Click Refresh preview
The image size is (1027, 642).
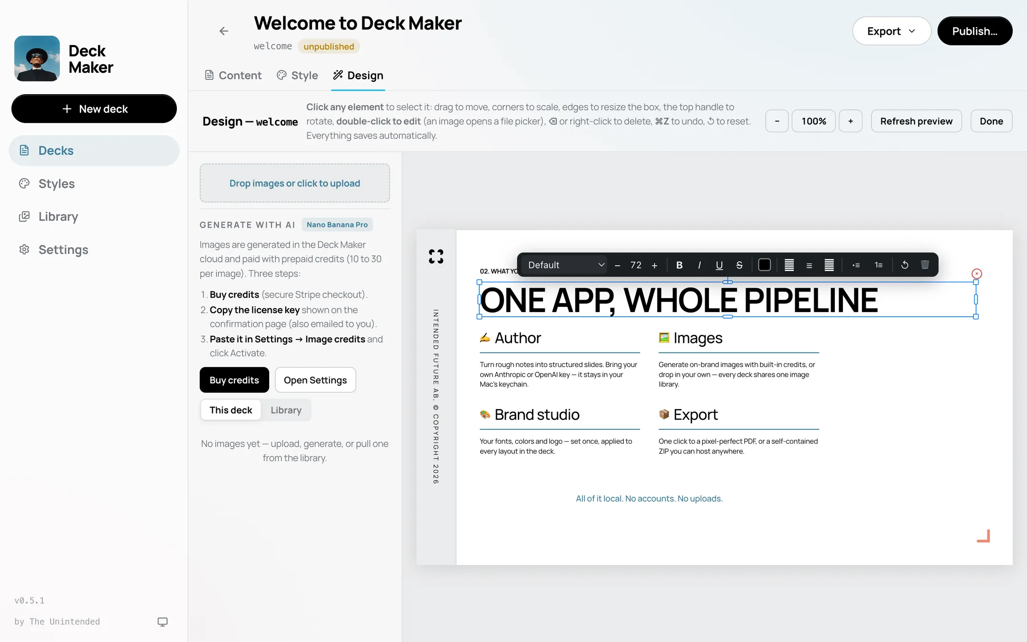click(x=916, y=121)
